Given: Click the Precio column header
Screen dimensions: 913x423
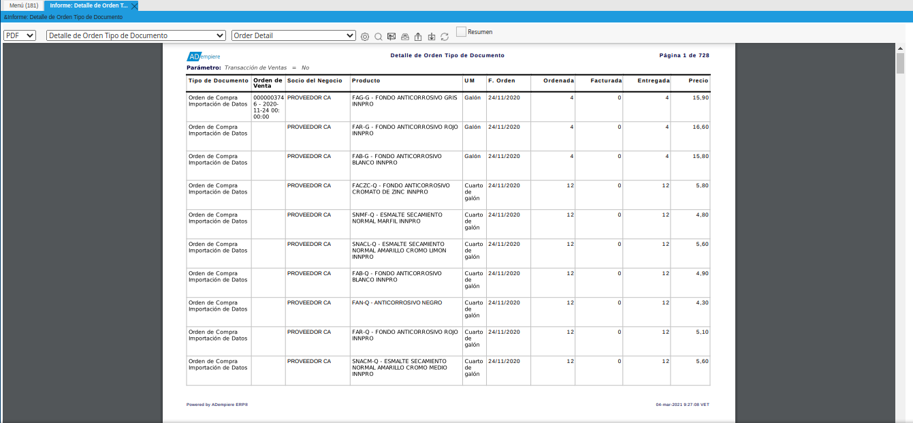Looking at the screenshot, I should pos(698,80).
